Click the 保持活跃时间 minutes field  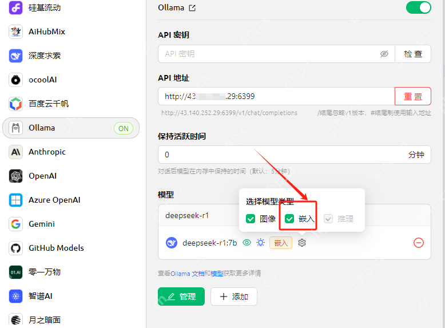295,155
